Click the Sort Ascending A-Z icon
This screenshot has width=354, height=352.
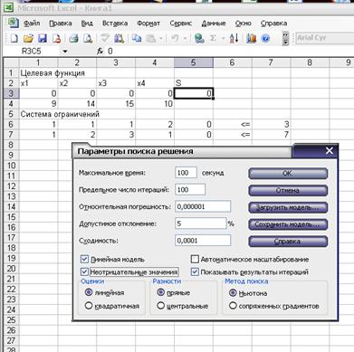(234, 38)
